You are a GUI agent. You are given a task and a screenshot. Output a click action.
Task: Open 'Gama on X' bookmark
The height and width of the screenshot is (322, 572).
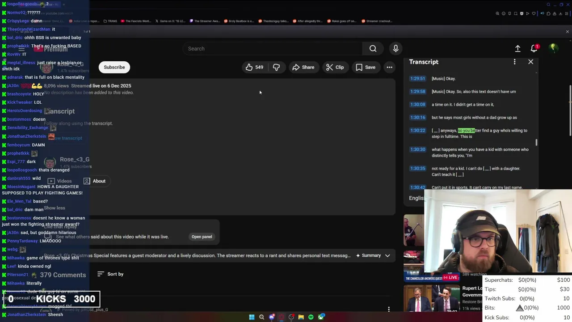coord(170,21)
